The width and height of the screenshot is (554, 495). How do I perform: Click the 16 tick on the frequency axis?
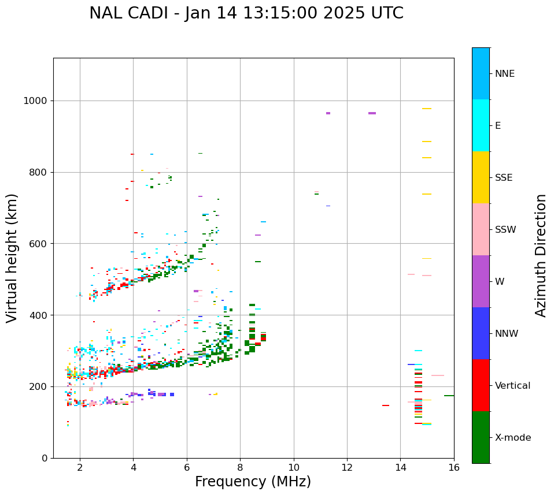(x=454, y=467)
